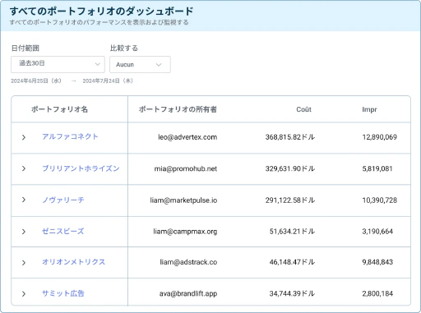Open the ブリリアントホライズン portfolio link

81,168
